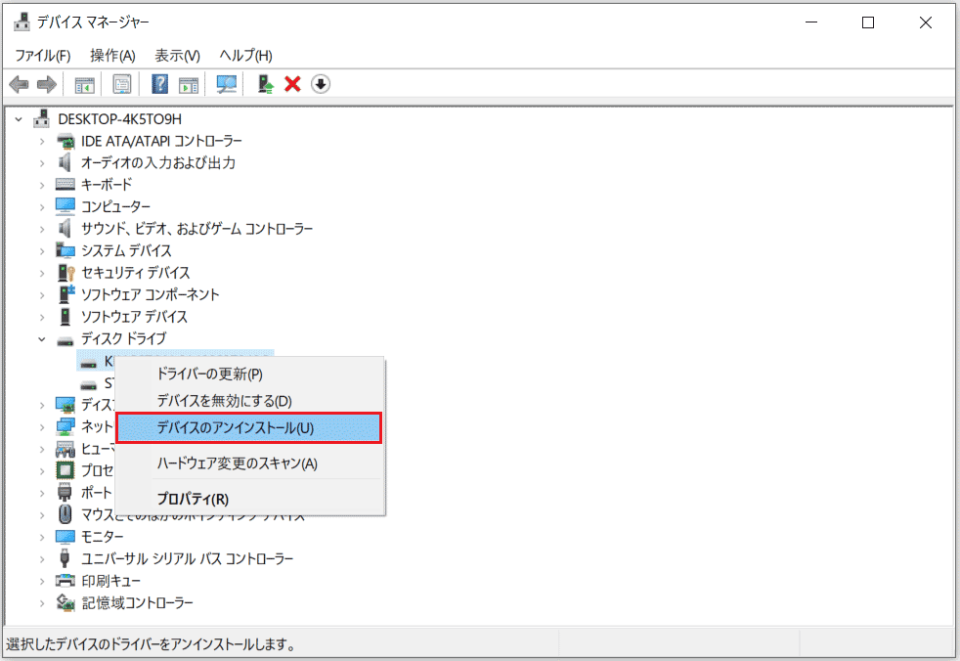The height and width of the screenshot is (661, 960).
Task: Click the 記憶域コントローラー icon
Action: click(65, 602)
